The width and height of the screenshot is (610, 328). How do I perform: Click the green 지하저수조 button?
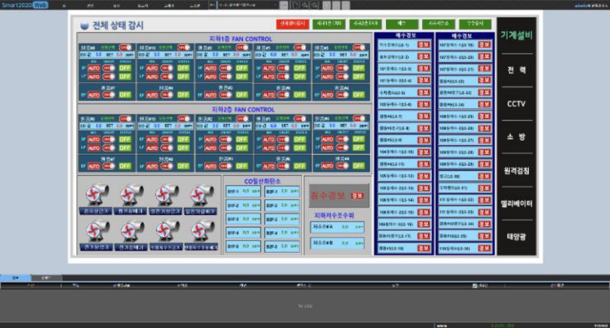pyautogui.click(x=438, y=24)
